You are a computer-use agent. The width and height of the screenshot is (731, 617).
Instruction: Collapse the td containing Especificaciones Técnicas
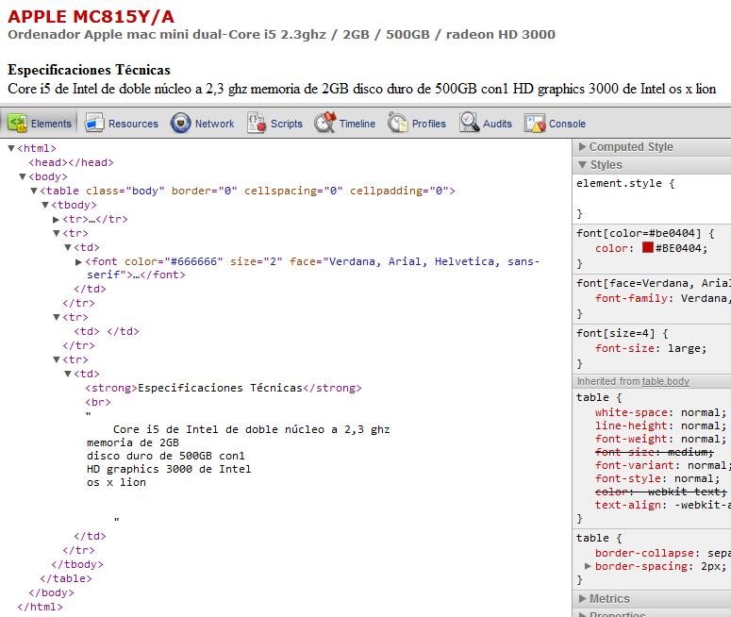68,374
